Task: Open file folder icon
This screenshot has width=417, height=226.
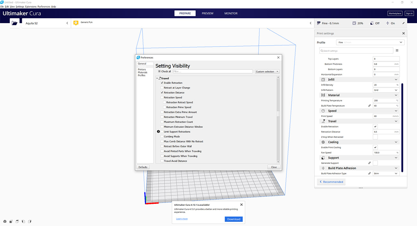Action: pyautogui.click(x=14, y=23)
